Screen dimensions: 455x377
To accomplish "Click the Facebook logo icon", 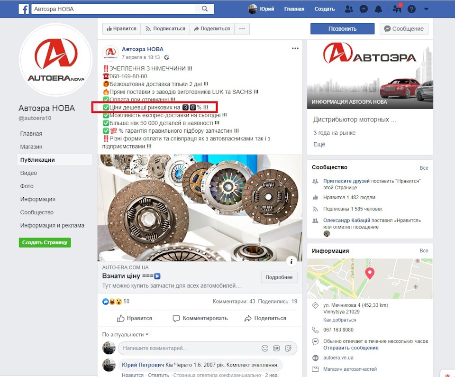I will (x=24, y=9).
